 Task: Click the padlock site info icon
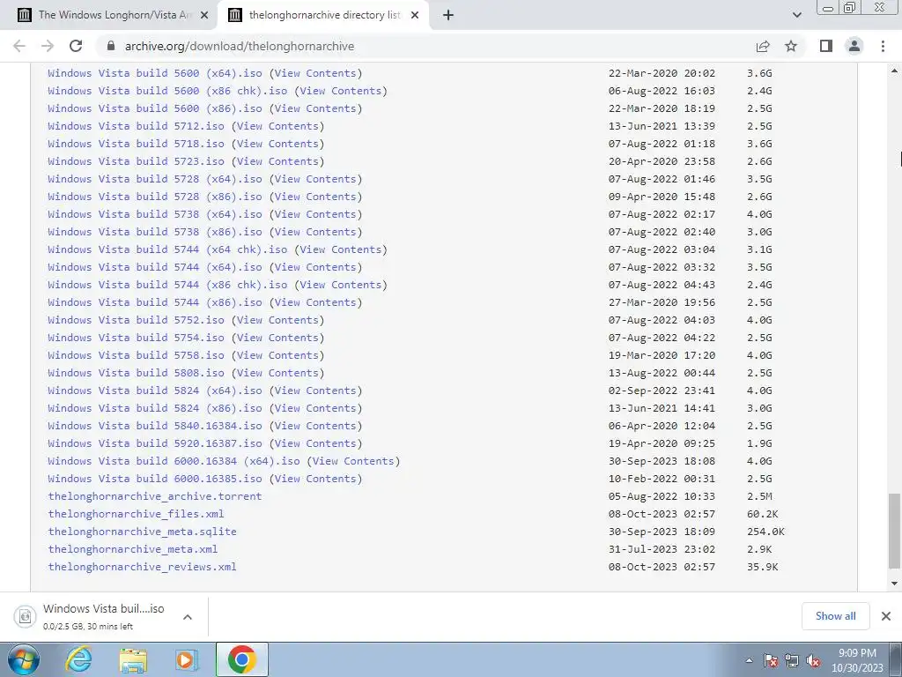click(111, 46)
